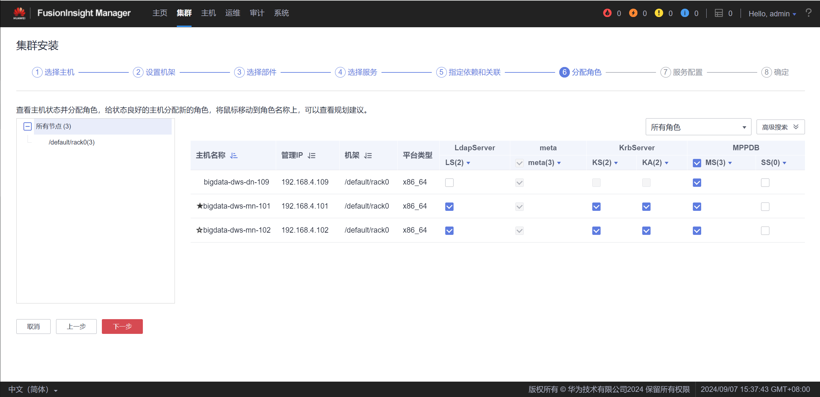This screenshot has height=397, width=820.
Task: Open the 主机 hosts tab
Action: click(x=209, y=13)
